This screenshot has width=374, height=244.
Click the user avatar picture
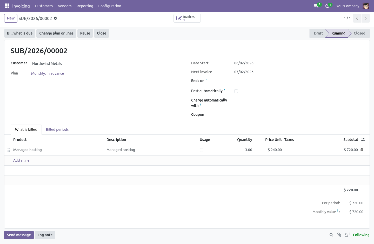coord(366,6)
